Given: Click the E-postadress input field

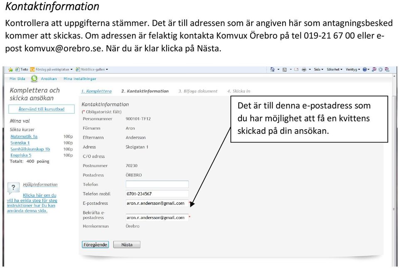Looking at the screenshot, I should click(157, 203).
